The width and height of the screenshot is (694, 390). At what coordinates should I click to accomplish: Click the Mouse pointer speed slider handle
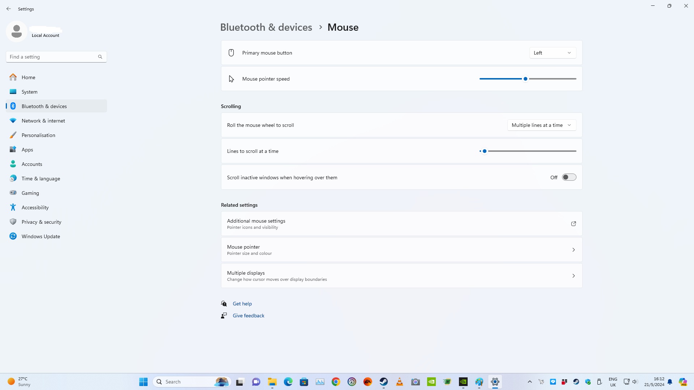(x=525, y=79)
